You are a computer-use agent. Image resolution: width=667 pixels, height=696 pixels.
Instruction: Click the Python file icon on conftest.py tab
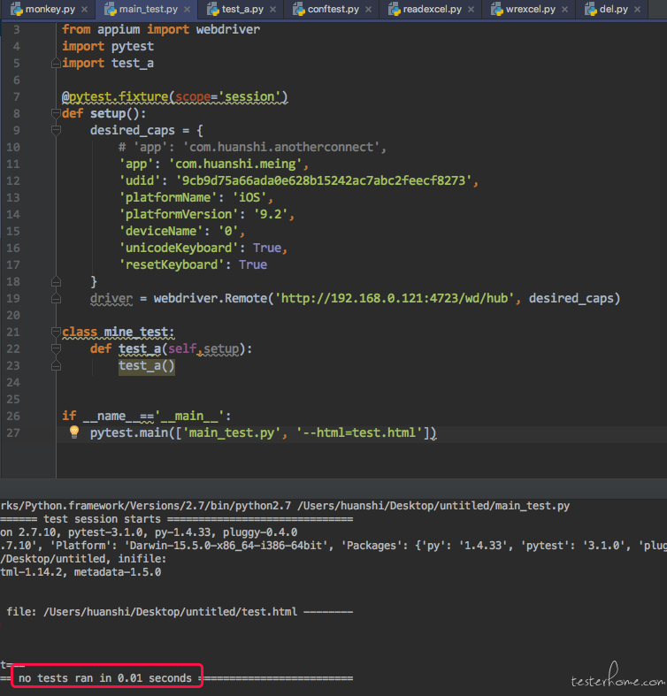tap(299, 9)
